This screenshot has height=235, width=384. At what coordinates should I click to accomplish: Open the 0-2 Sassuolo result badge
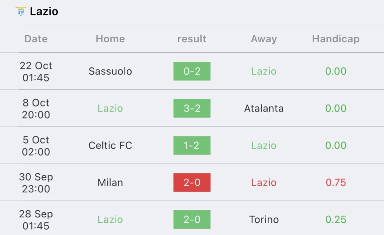tap(192, 71)
